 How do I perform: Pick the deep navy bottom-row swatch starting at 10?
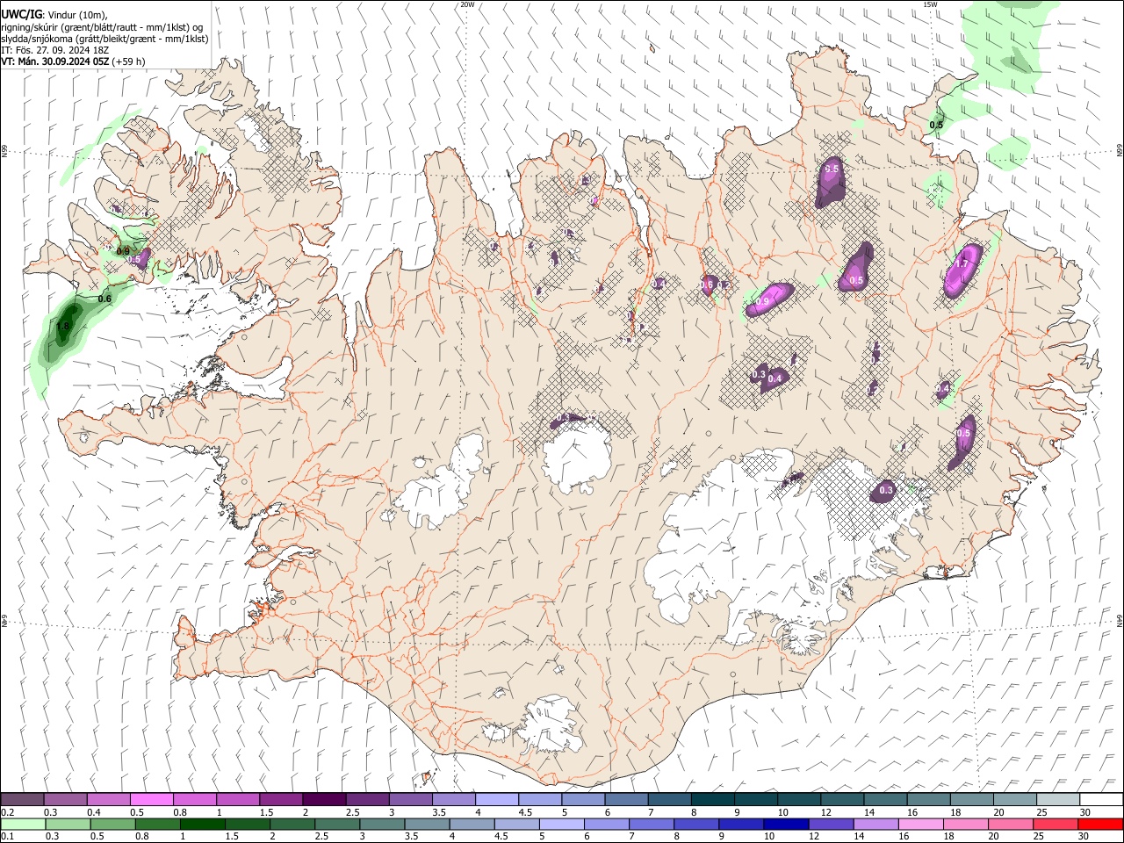point(786,824)
